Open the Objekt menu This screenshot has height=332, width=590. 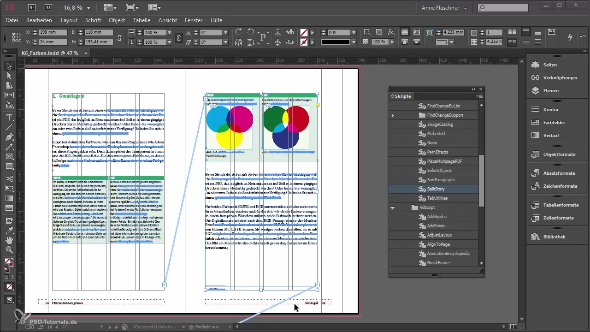(117, 20)
